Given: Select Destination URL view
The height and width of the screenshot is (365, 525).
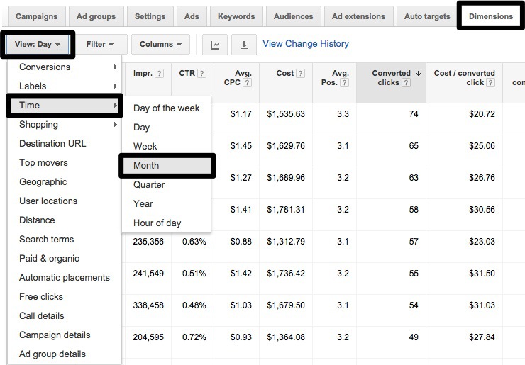Looking at the screenshot, I should coord(65,144).
